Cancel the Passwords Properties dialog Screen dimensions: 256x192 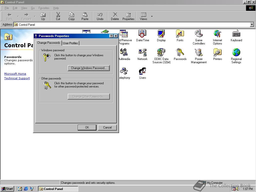point(107,127)
